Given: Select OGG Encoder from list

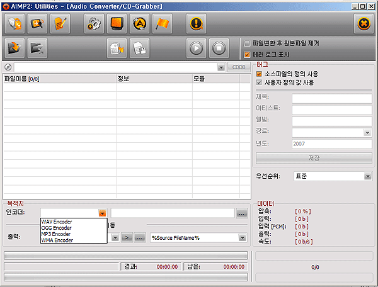Looking at the screenshot, I should click(74, 228).
